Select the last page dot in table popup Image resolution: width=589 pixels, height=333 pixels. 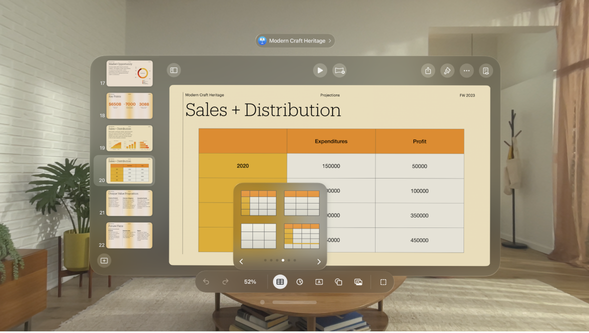click(295, 260)
